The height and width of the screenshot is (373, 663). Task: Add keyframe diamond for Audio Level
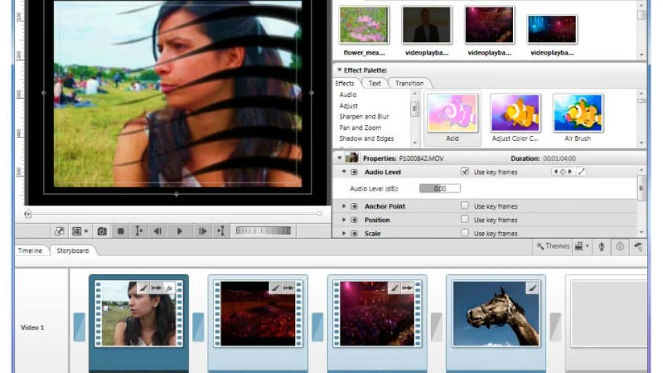click(563, 171)
